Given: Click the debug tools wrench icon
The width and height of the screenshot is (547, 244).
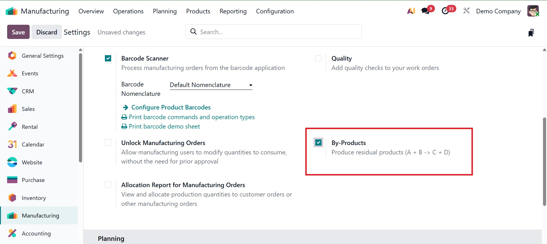Looking at the screenshot, I should click(x=466, y=11).
